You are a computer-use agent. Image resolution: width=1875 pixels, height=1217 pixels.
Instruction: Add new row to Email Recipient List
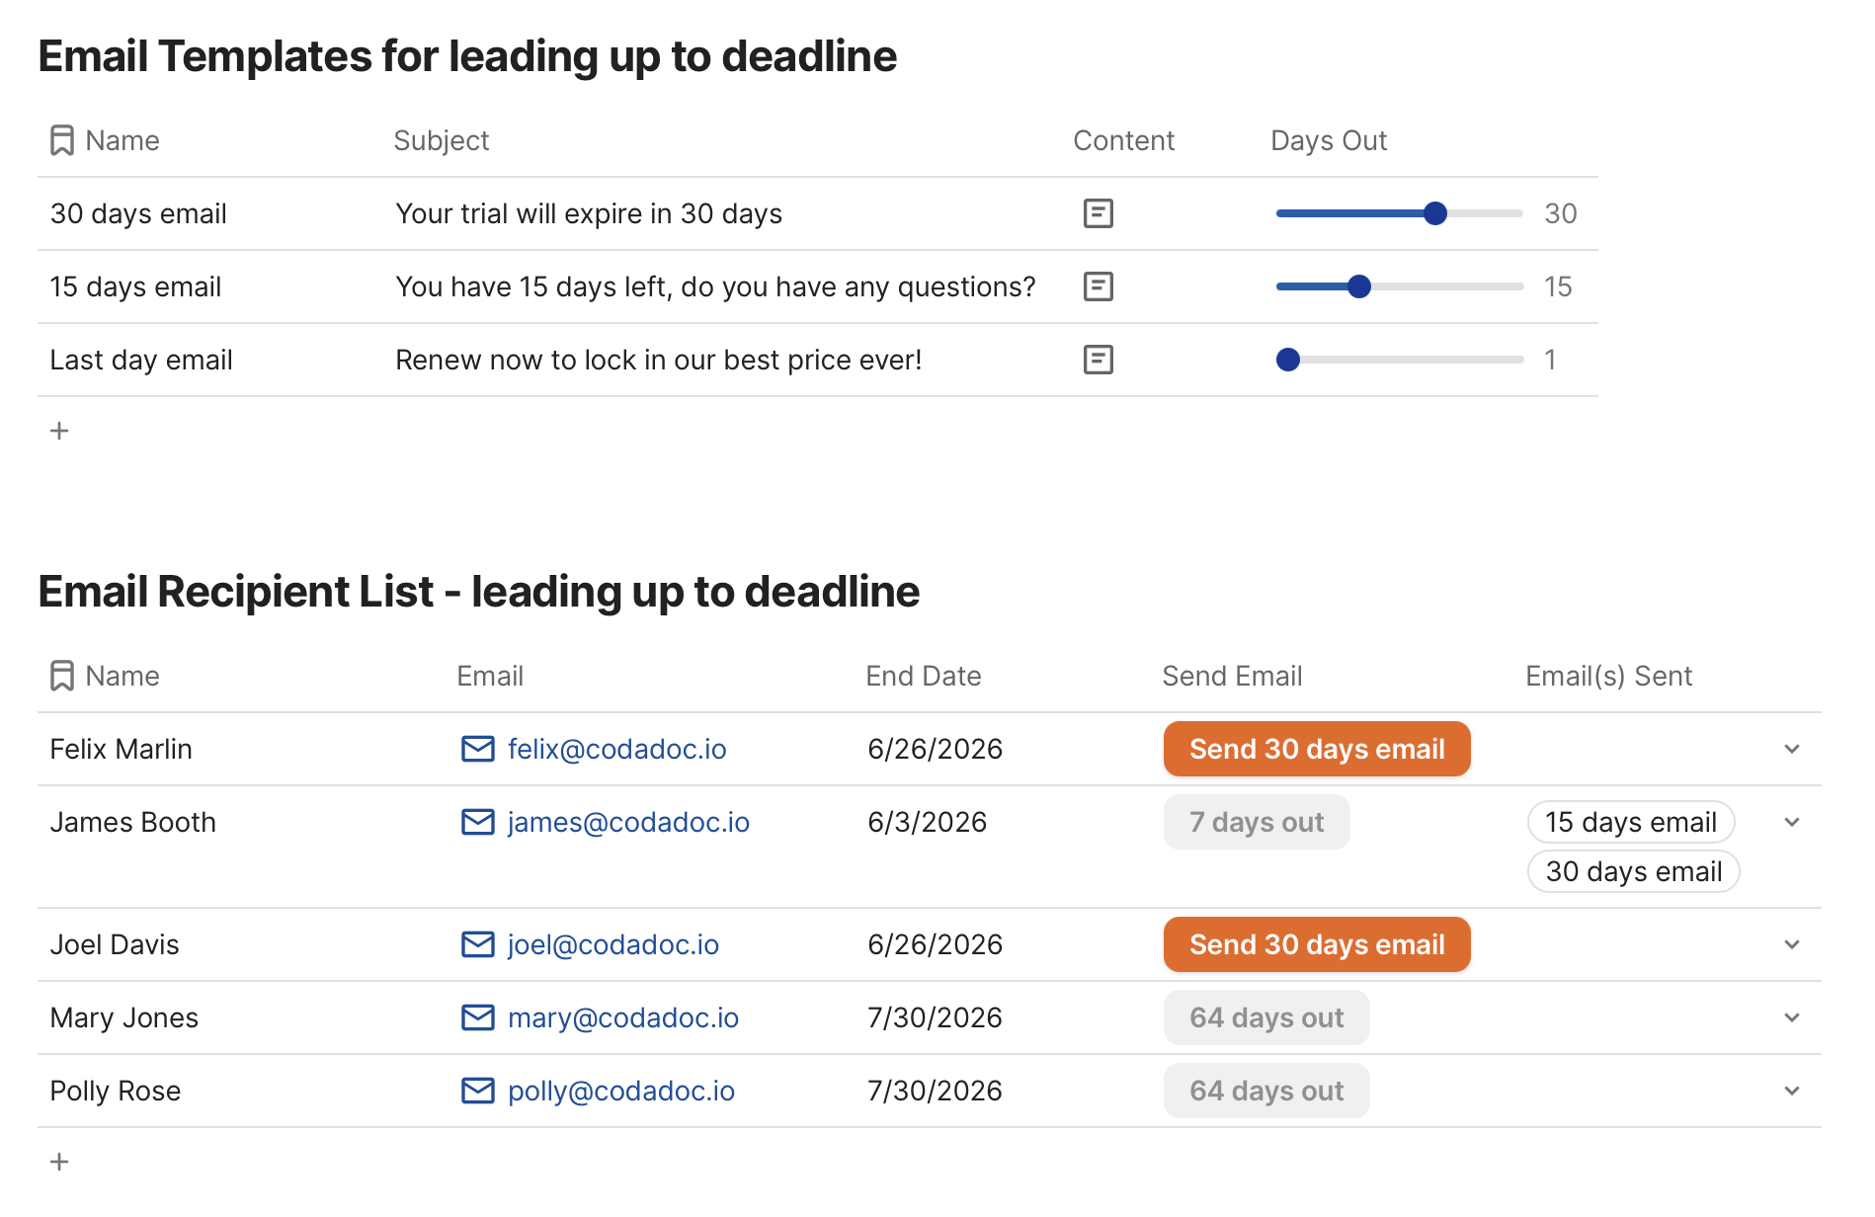pyautogui.click(x=59, y=1162)
